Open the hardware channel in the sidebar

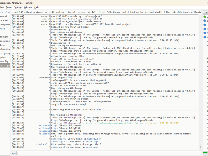coord(4,37)
